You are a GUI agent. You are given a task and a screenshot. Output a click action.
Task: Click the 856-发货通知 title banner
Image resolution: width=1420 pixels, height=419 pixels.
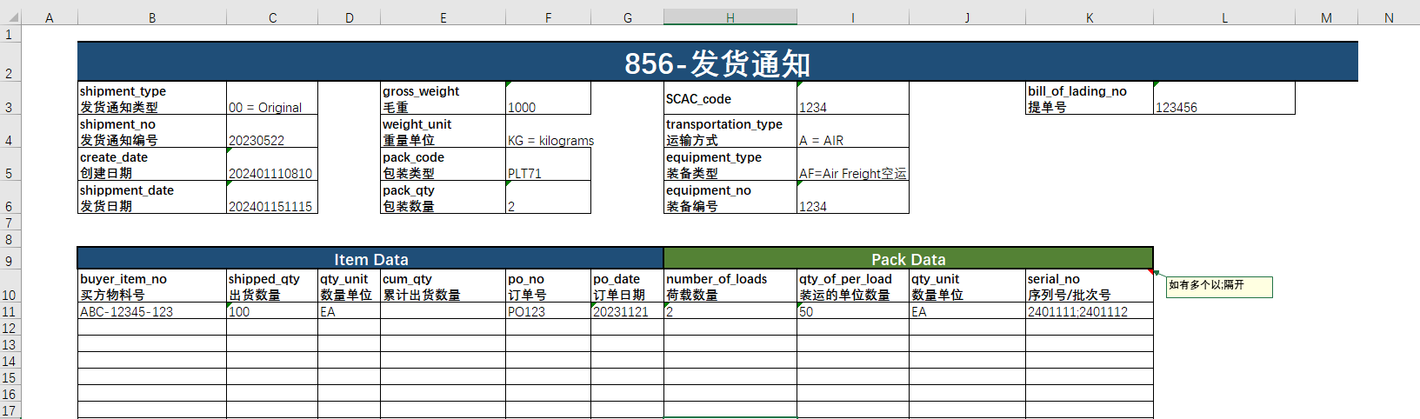(x=717, y=63)
